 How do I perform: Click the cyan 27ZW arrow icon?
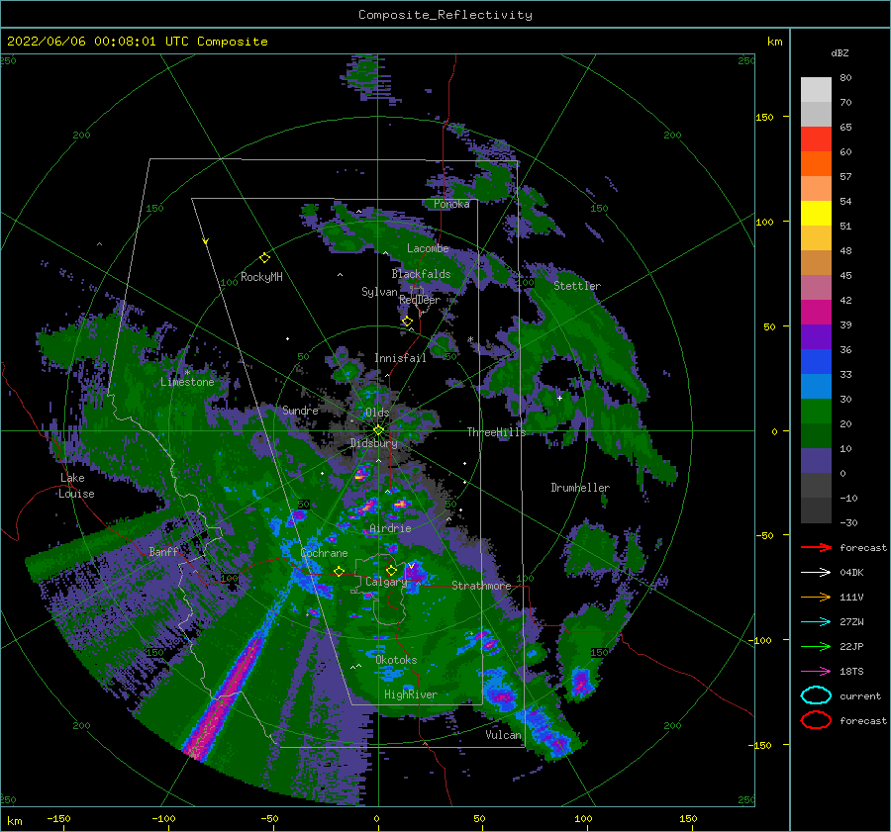816,621
